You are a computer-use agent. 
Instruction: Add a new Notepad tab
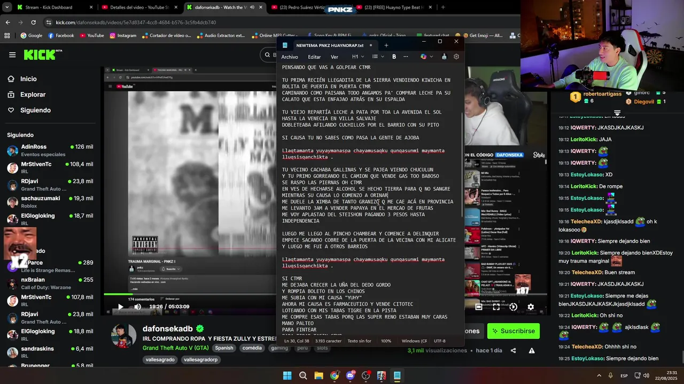point(386,45)
